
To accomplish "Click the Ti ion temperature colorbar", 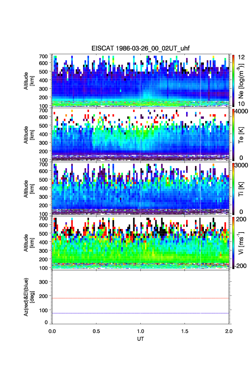I will (x=233, y=188).
